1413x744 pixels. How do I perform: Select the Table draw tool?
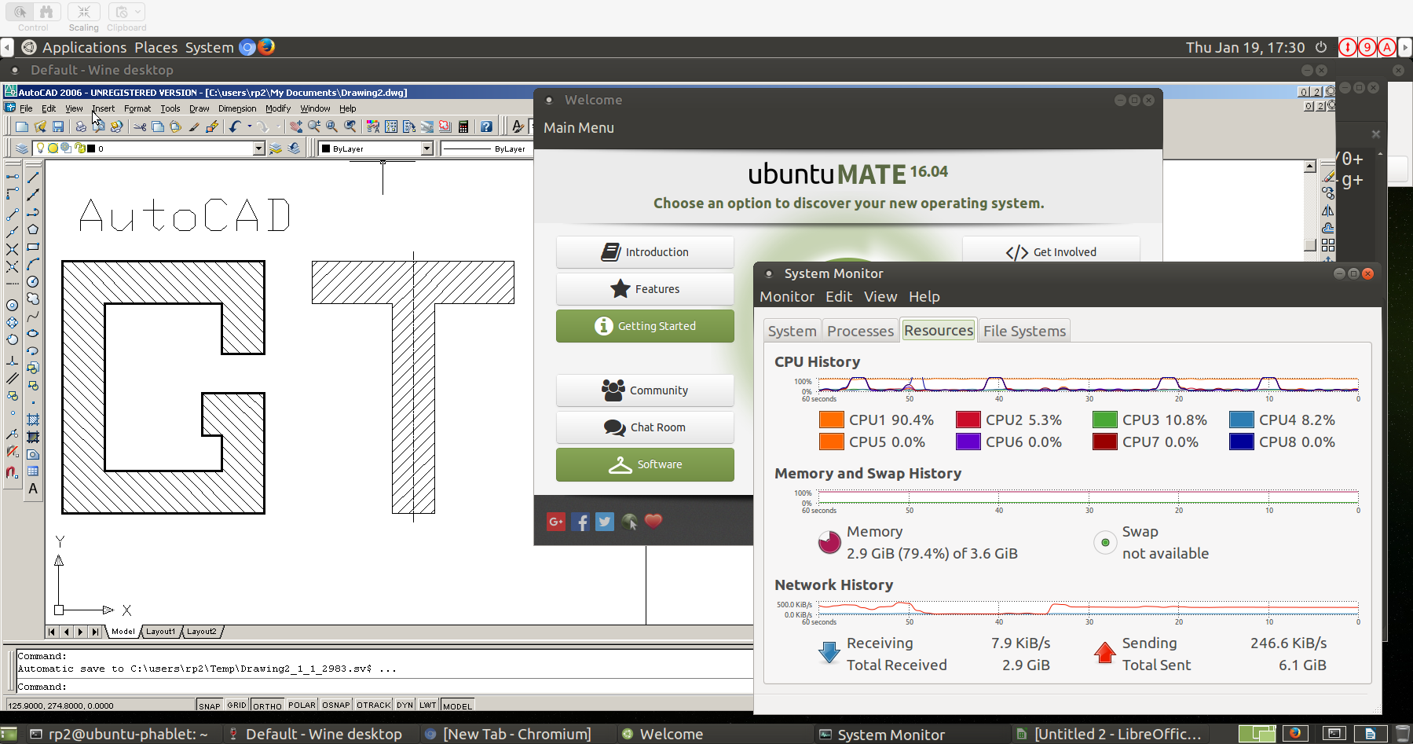(33, 471)
